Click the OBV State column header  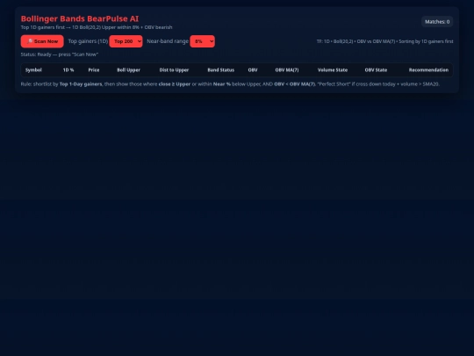(376, 70)
